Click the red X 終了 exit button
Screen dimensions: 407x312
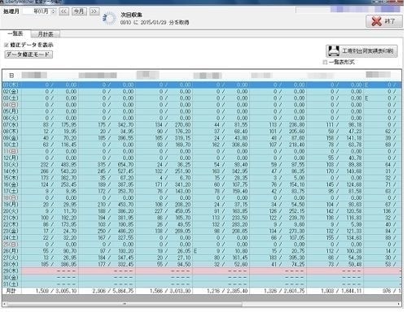tap(384, 21)
